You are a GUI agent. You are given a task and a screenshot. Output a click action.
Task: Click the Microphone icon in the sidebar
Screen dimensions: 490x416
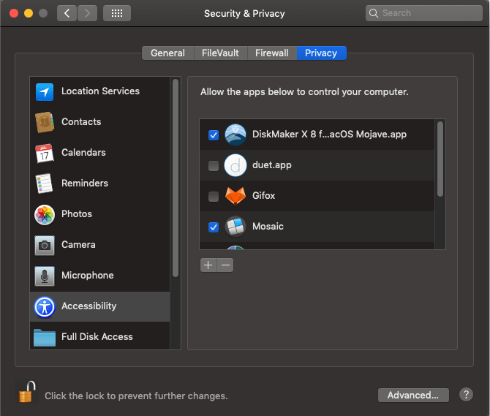point(45,276)
